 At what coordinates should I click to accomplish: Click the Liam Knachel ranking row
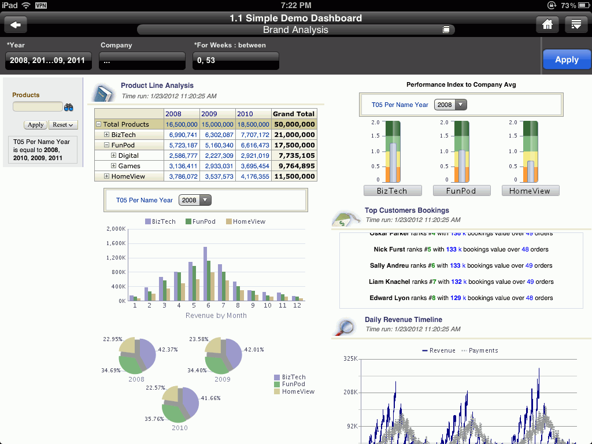tap(461, 282)
